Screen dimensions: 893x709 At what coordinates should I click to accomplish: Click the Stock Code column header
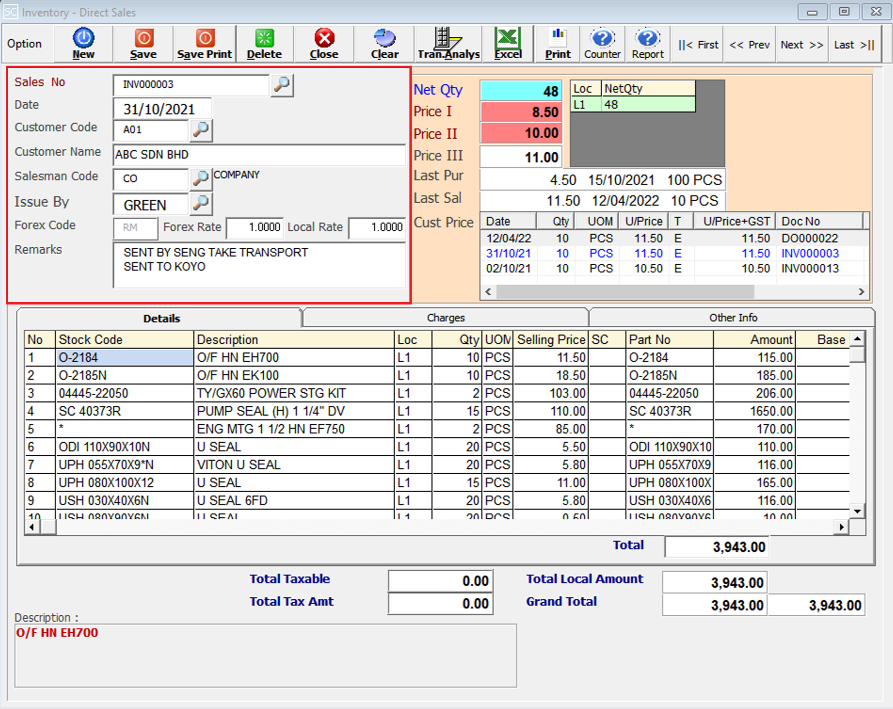pyautogui.click(x=125, y=340)
